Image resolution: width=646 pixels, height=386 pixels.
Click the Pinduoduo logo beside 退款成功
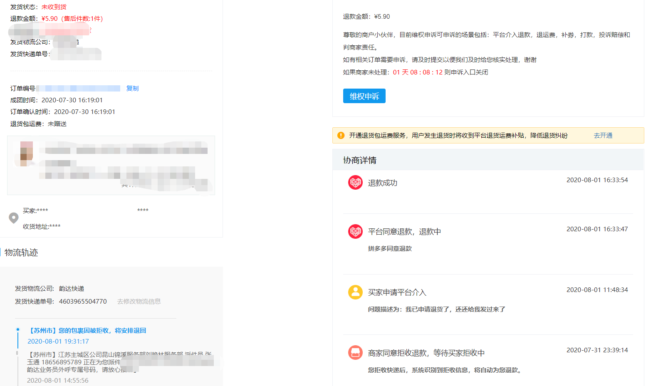click(x=355, y=182)
